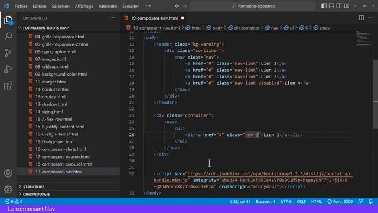Select the 19-composant-nav.html editor tab

tap(154, 18)
